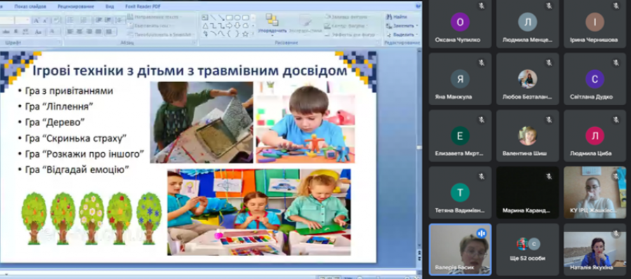631x279 pixels.
Task: Select the star shape in shapes gallery
Action: pyautogui.click(x=245, y=34)
